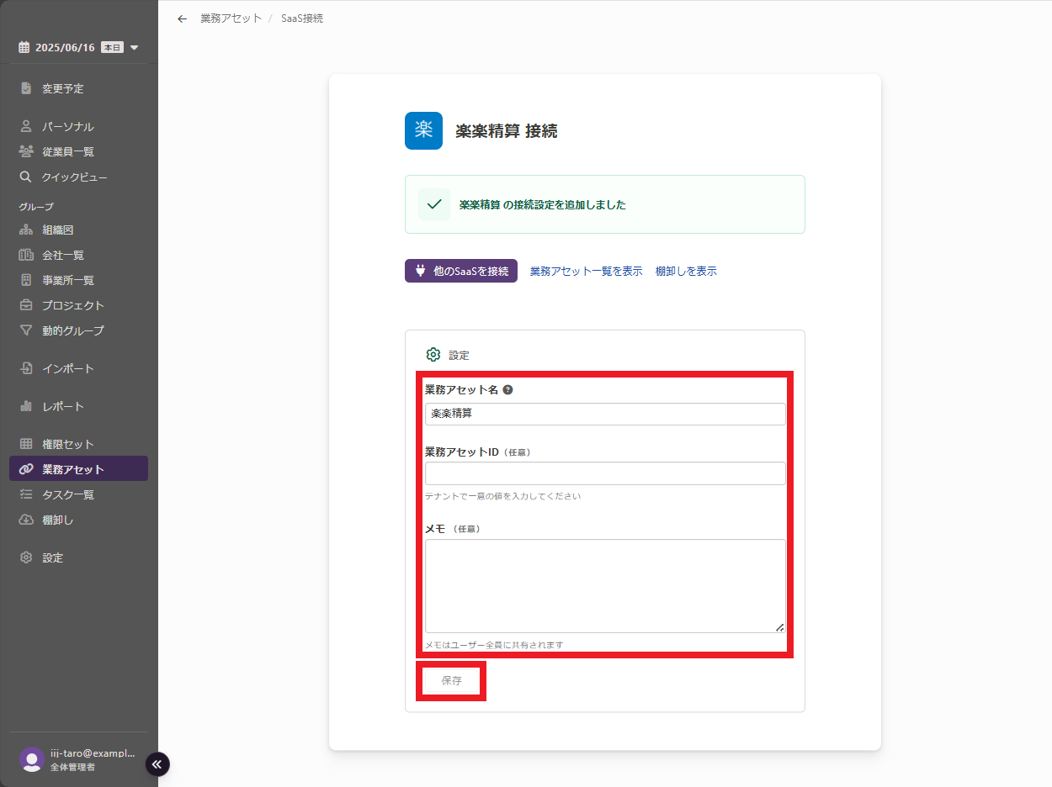This screenshot has width=1052, height=787.
Task: Click the 楽楽精算 blue app logo
Action: coord(423,130)
